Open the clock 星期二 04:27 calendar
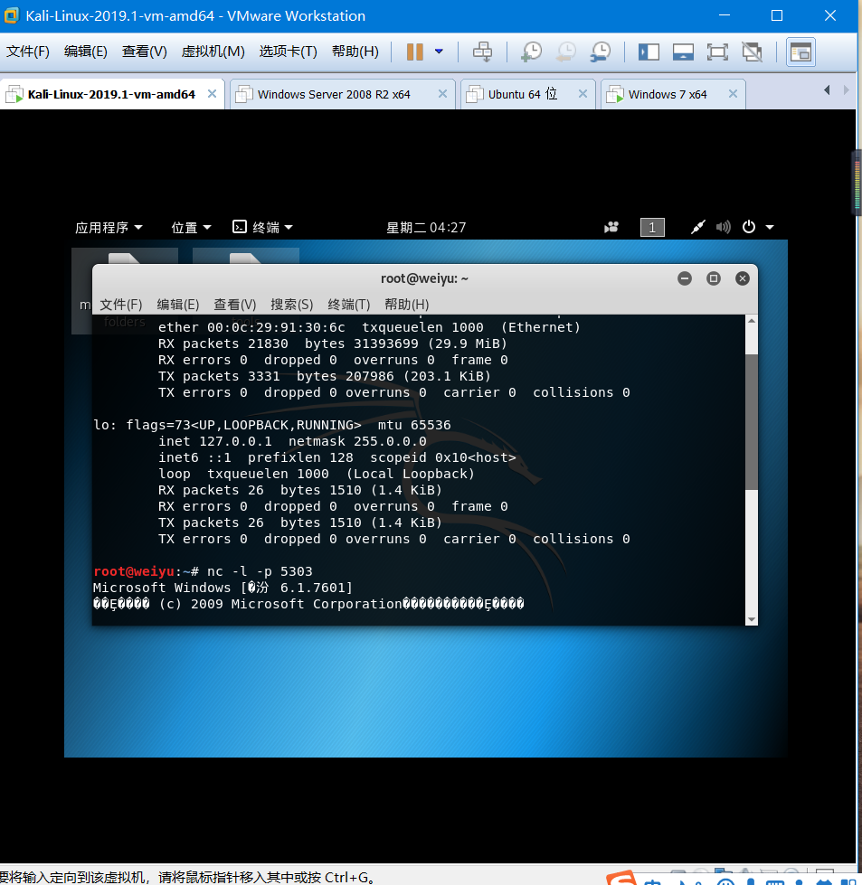 [x=426, y=228]
